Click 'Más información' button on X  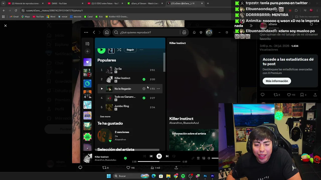[x=277, y=81]
